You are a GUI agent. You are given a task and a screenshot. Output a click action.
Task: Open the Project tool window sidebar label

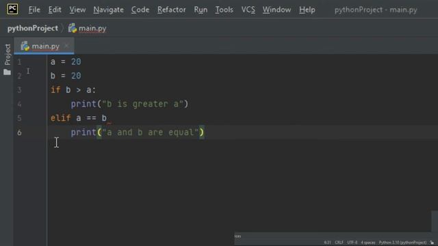click(8, 55)
